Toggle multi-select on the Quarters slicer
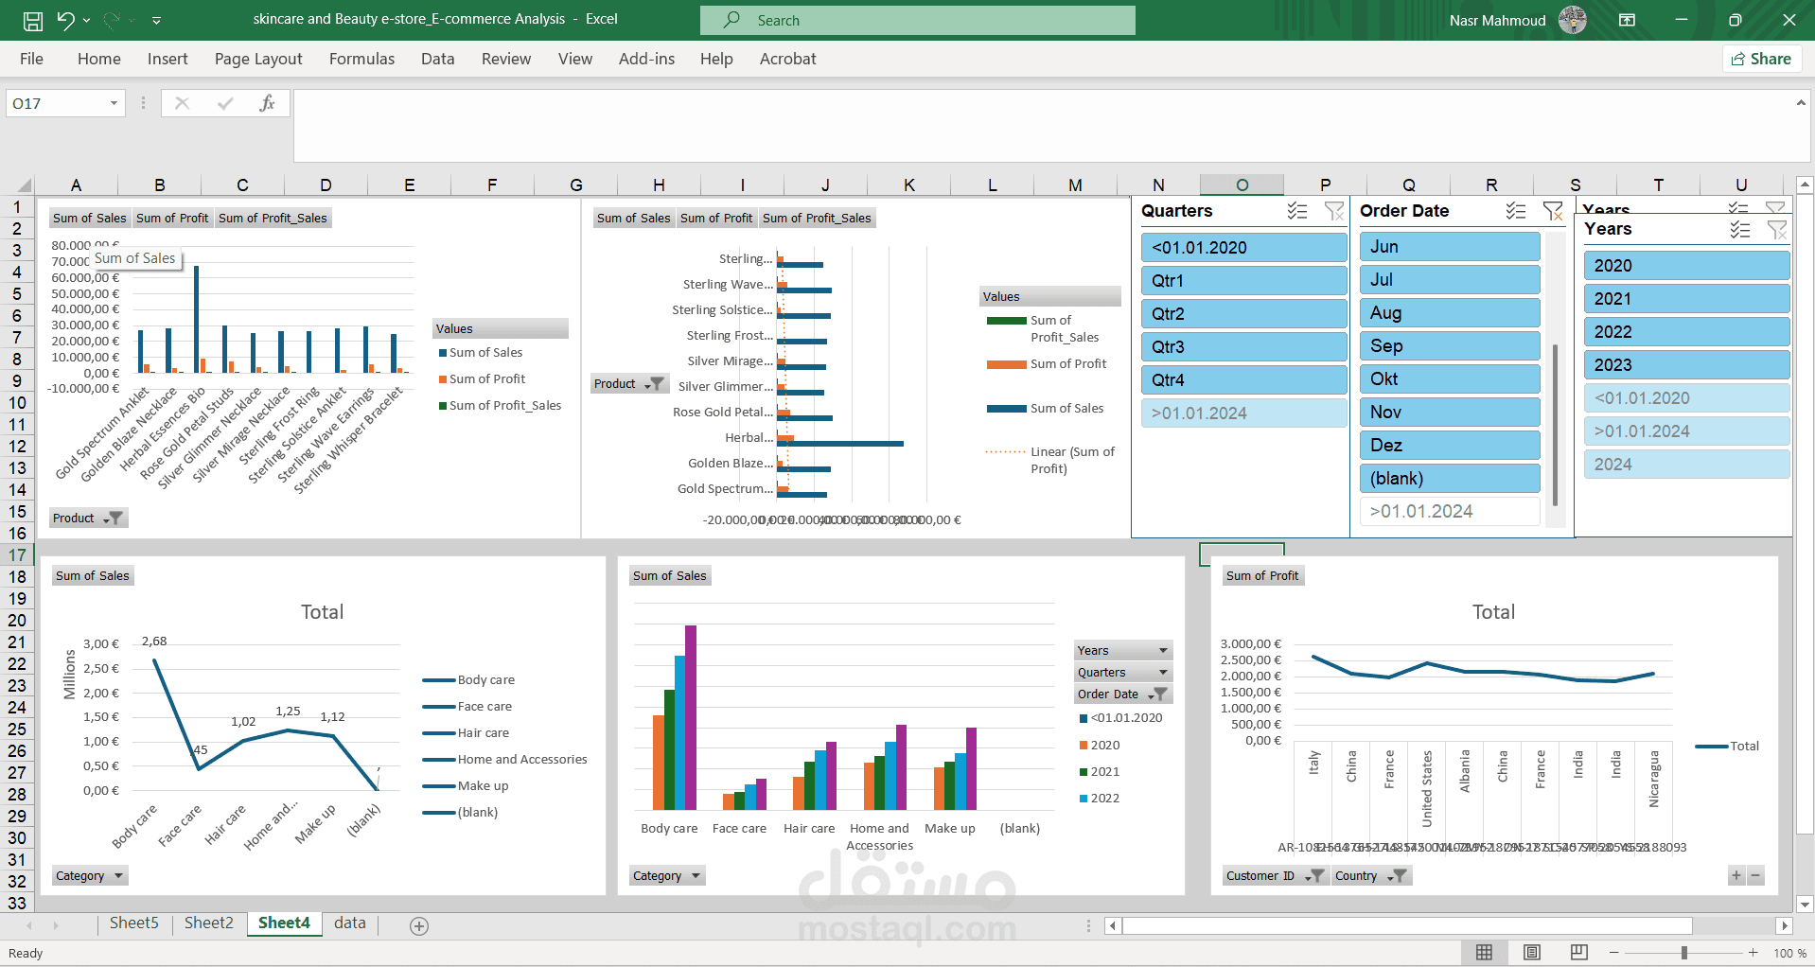The width and height of the screenshot is (1815, 967). (1297, 211)
